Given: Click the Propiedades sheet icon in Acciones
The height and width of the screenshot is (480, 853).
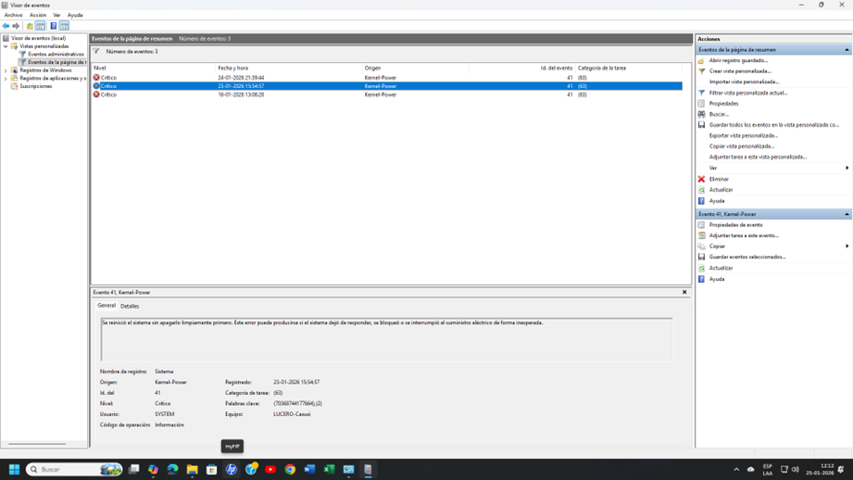Looking at the screenshot, I should (702, 104).
